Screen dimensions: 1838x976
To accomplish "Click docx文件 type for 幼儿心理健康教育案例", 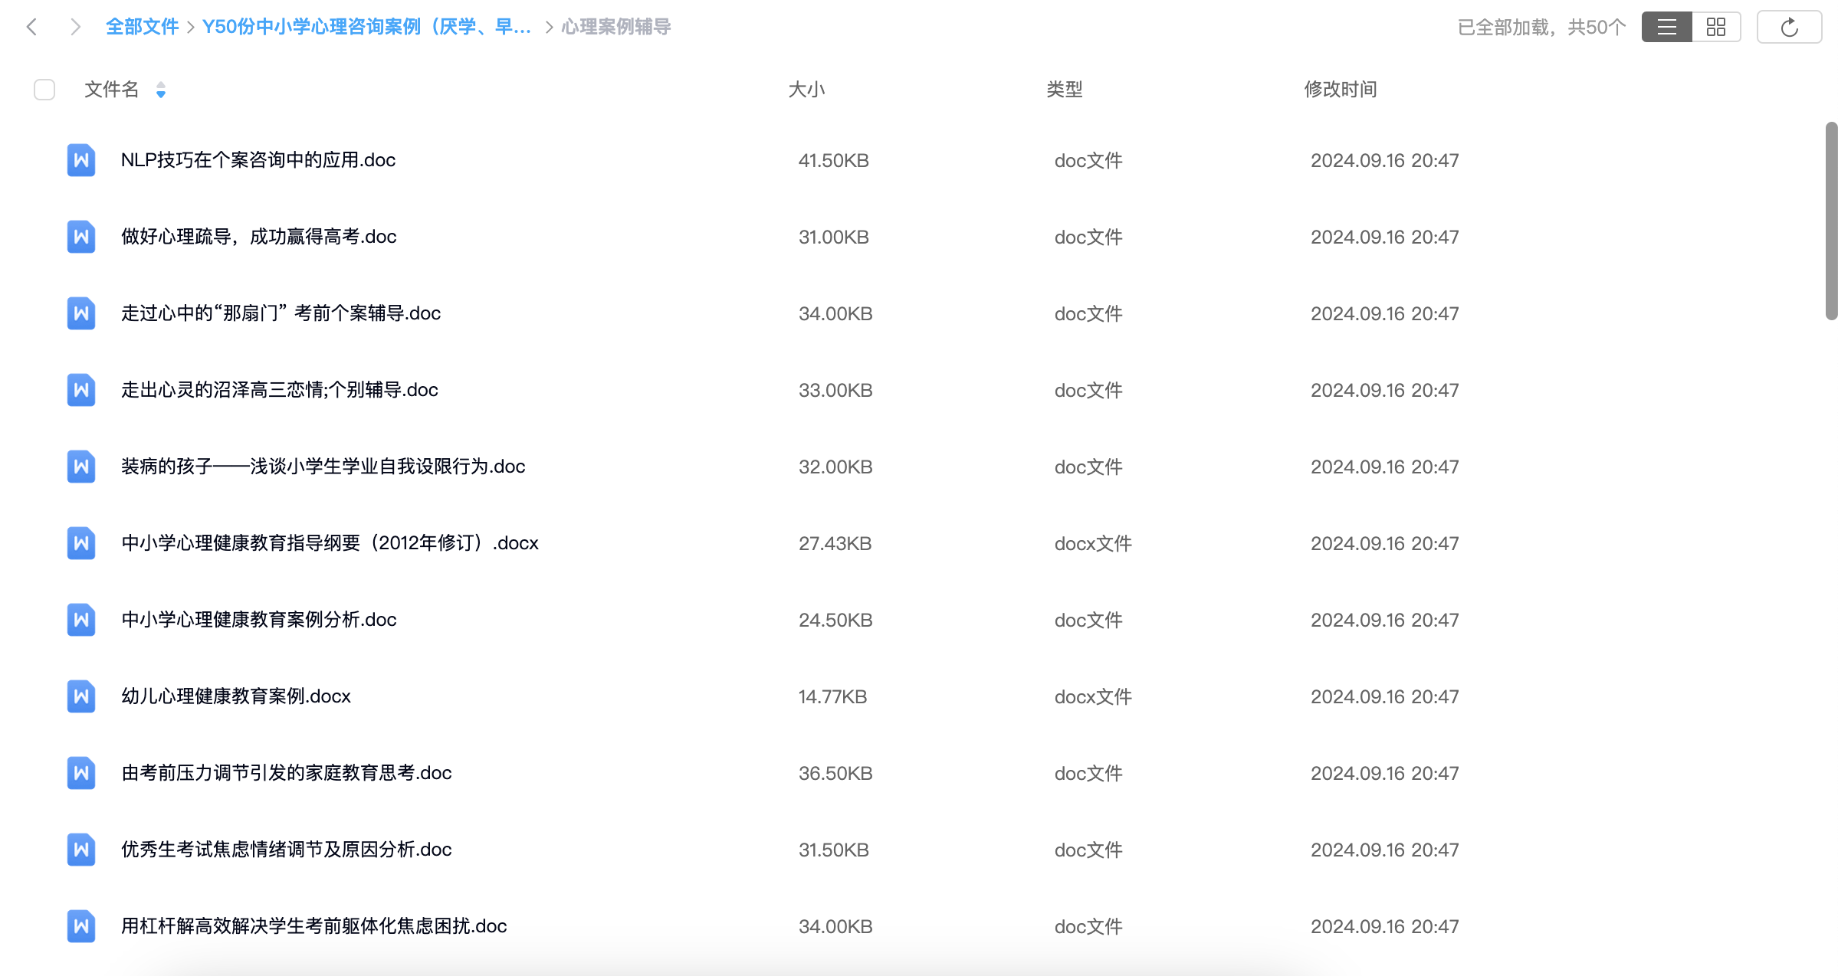I will (x=1093, y=696).
